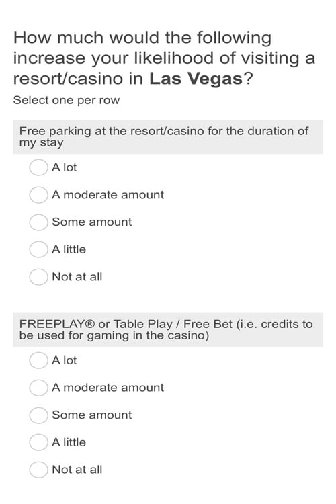This screenshot has height=504, width=336.
Task: Select 'Not at all' for free parking
Action: pos(38,277)
